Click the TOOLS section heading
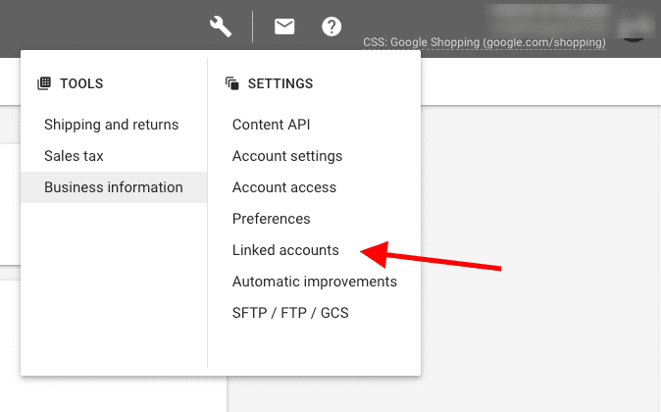Viewport: 661px width, 412px height. [x=81, y=83]
